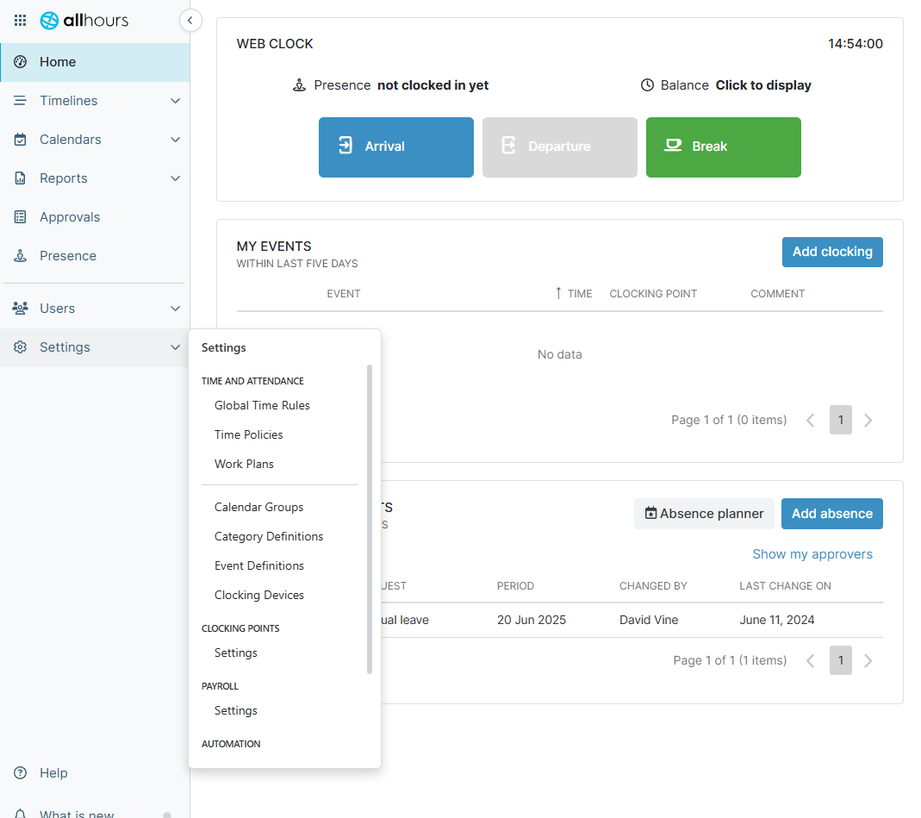This screenshot has width=921, height=818.
Task: Click the Show my approvers link
Action: (812, 554)
